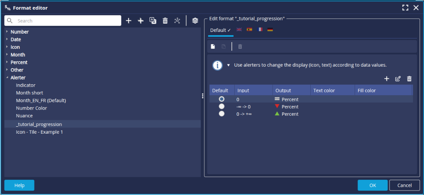Click the network graph icon in the left toolbar
Screen dimensions: 424x195
click(x=177, y=20)
